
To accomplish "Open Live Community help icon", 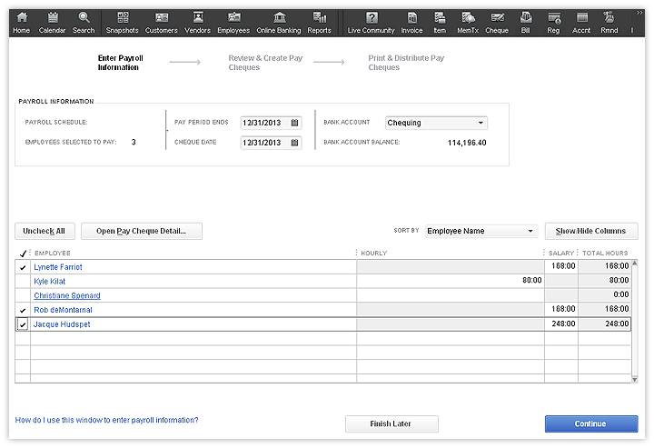I will (372, 23).
